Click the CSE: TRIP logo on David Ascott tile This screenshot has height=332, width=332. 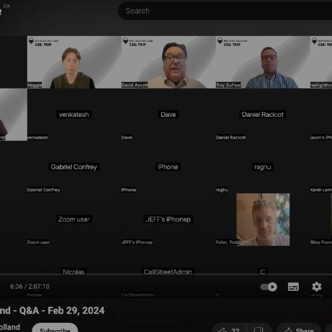[137, 42]
